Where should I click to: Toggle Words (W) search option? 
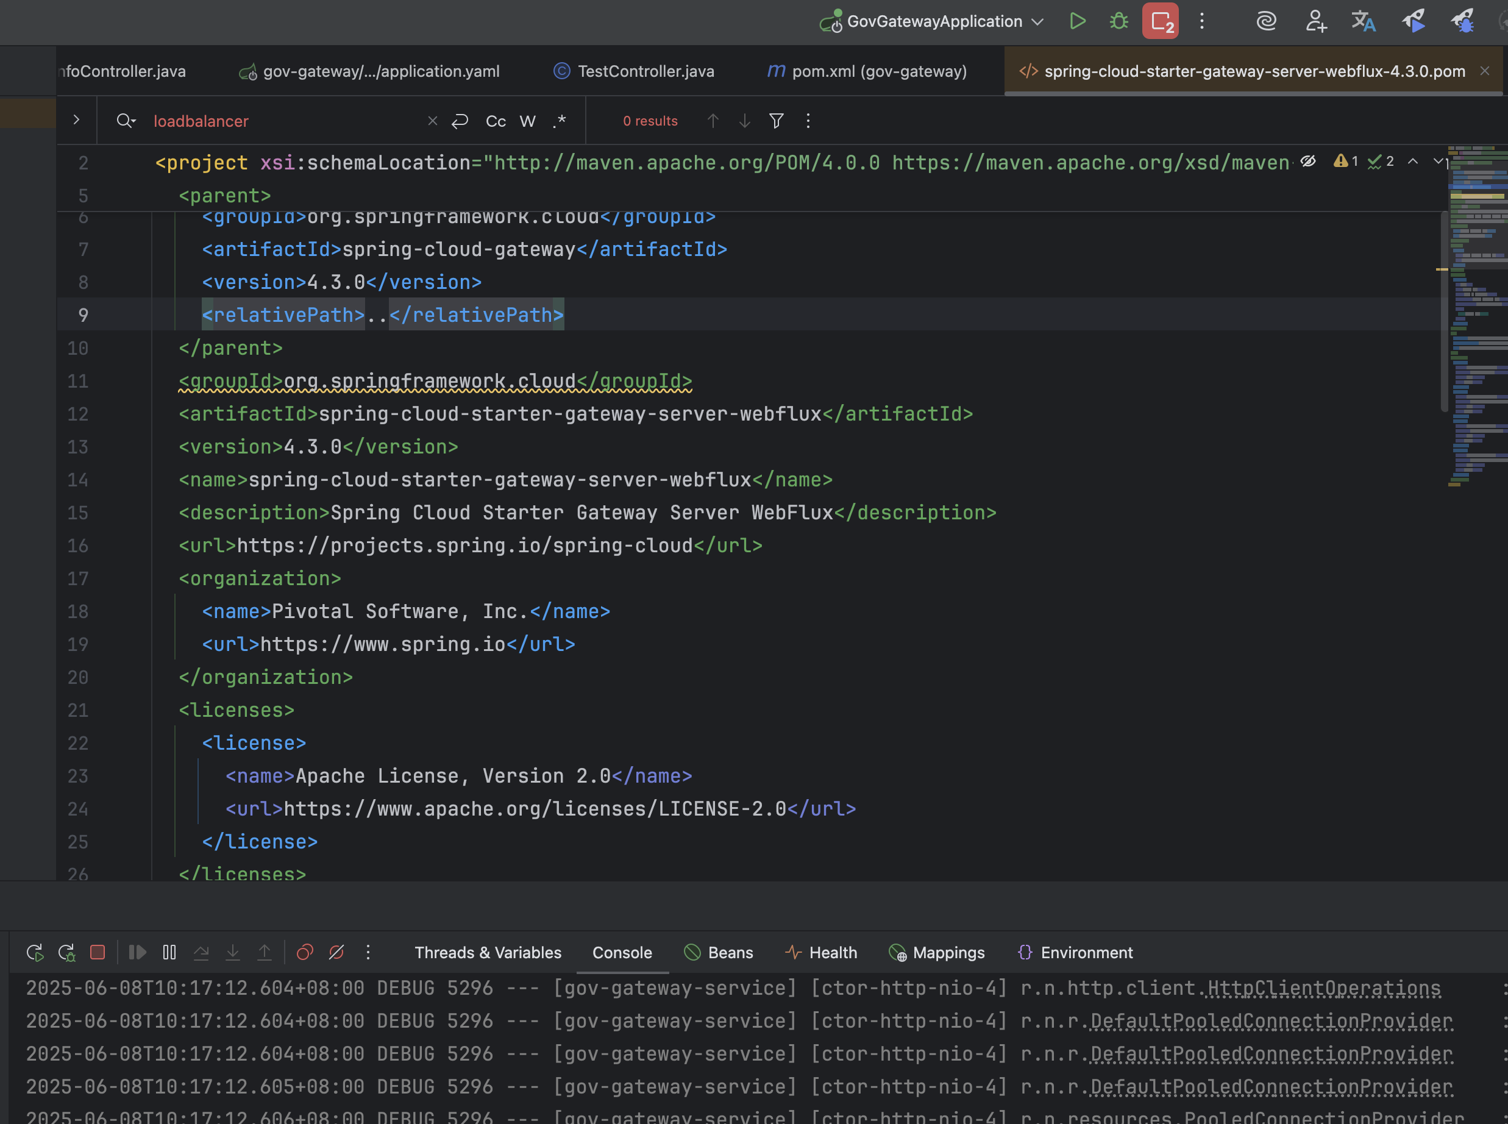[527, 121]
